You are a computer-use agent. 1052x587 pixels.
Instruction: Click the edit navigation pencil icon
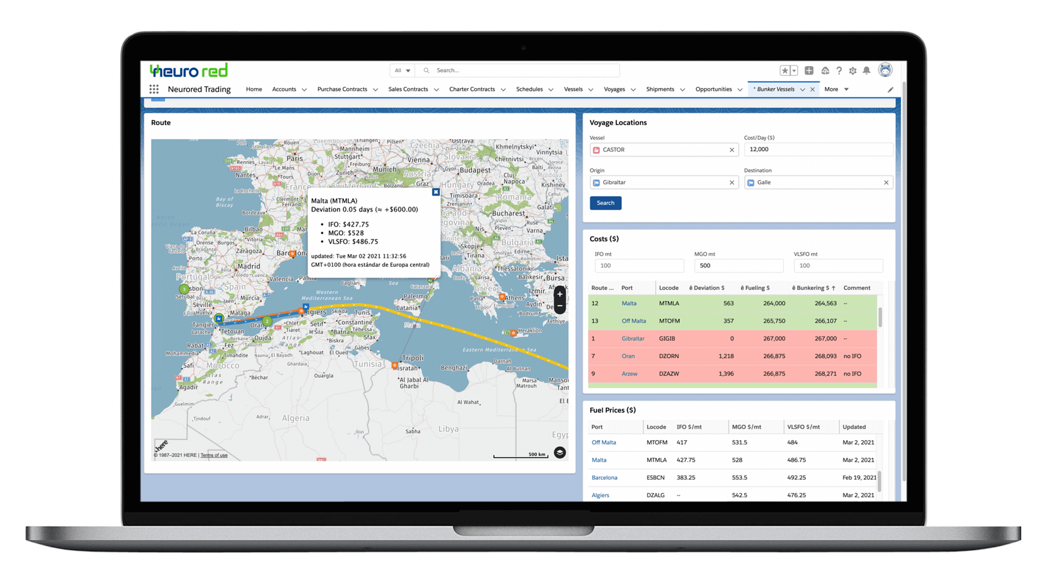[x=890, y=90]
